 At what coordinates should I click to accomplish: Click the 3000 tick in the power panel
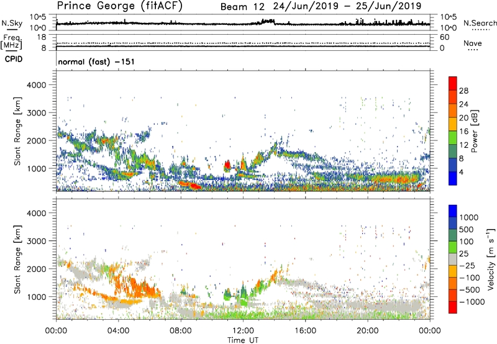click(x=36, y=113)
